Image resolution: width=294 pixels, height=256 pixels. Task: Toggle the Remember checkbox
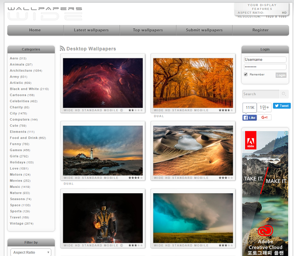click(245, 75)
